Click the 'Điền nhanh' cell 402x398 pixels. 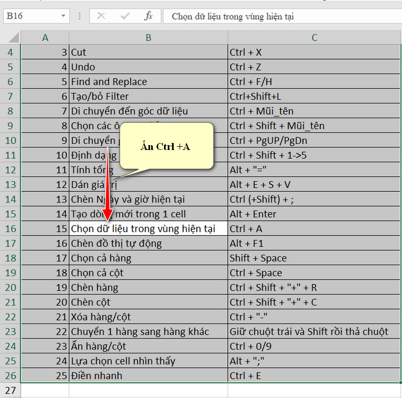(x=148, y=376)
